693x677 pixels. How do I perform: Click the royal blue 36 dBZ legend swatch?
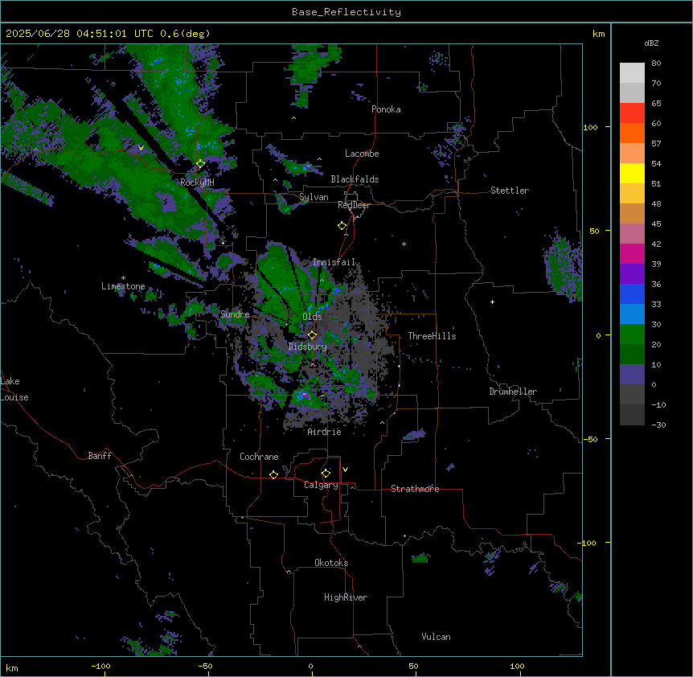(632, 293)
